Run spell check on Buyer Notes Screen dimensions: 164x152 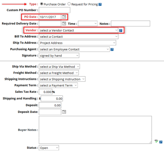click(156, 141)
